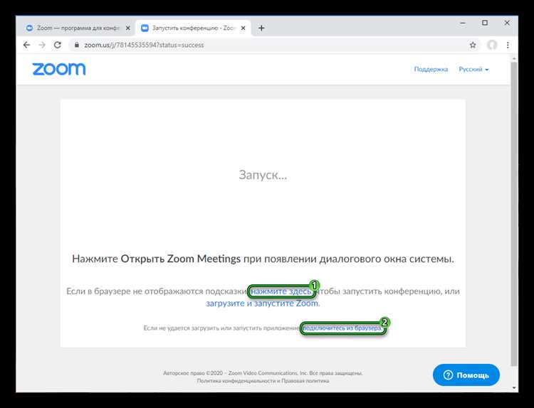Click the padlock site security icon
Image resolution: width=534 pixels, height=408 pixels.
tap(77, 45)
